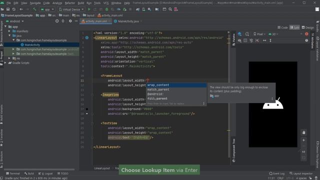Open the Refactor menu
The image size is (320, 180).
click(70, 3)
